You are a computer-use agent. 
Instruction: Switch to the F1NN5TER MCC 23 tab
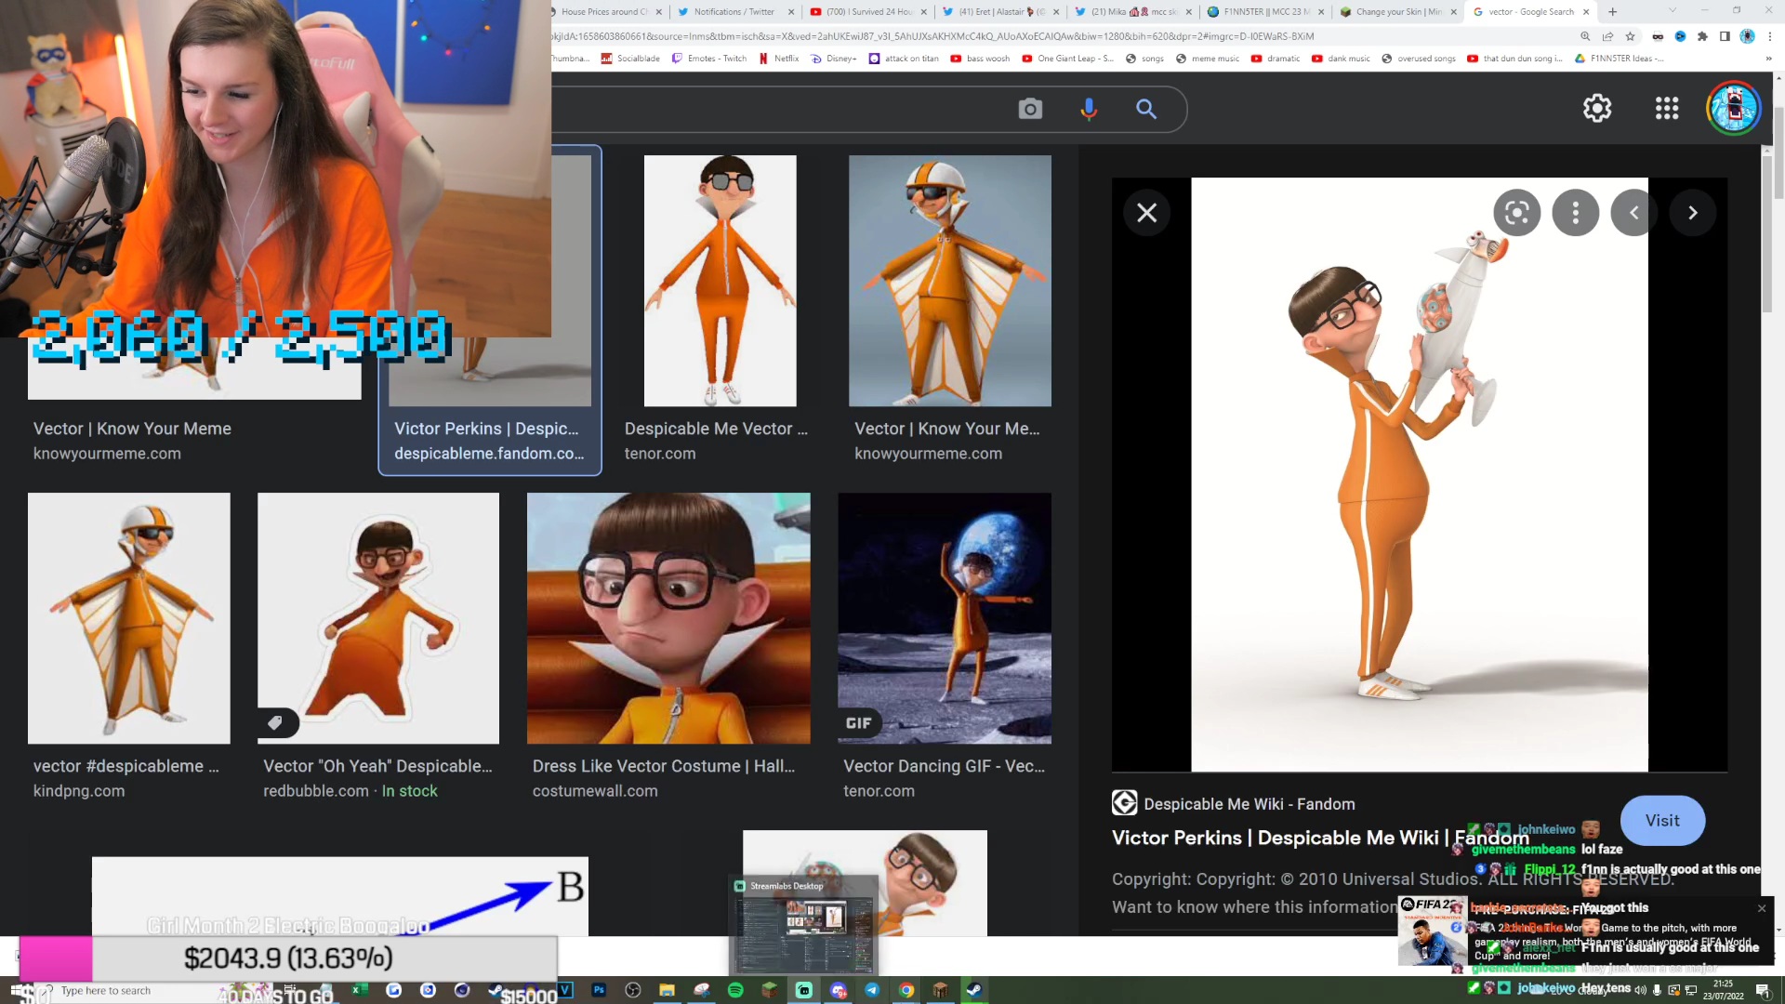point(1266,12)
